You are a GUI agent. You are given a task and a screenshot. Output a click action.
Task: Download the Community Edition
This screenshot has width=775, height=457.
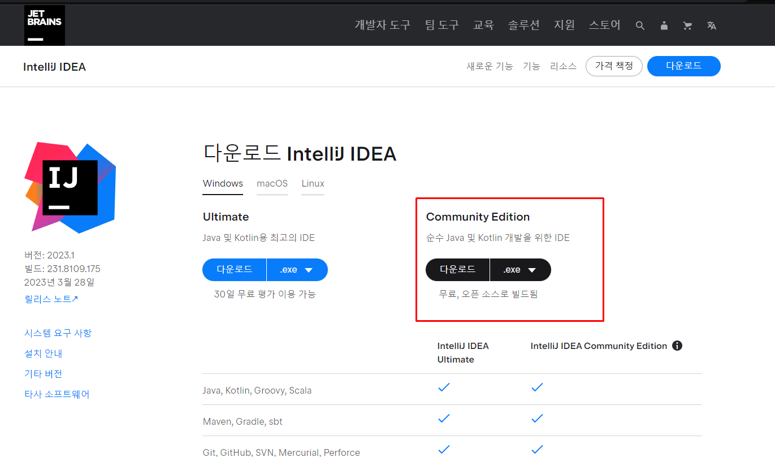click(458, 270)
